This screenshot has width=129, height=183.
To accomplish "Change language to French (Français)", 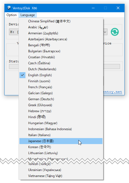I will coord(61,87).
